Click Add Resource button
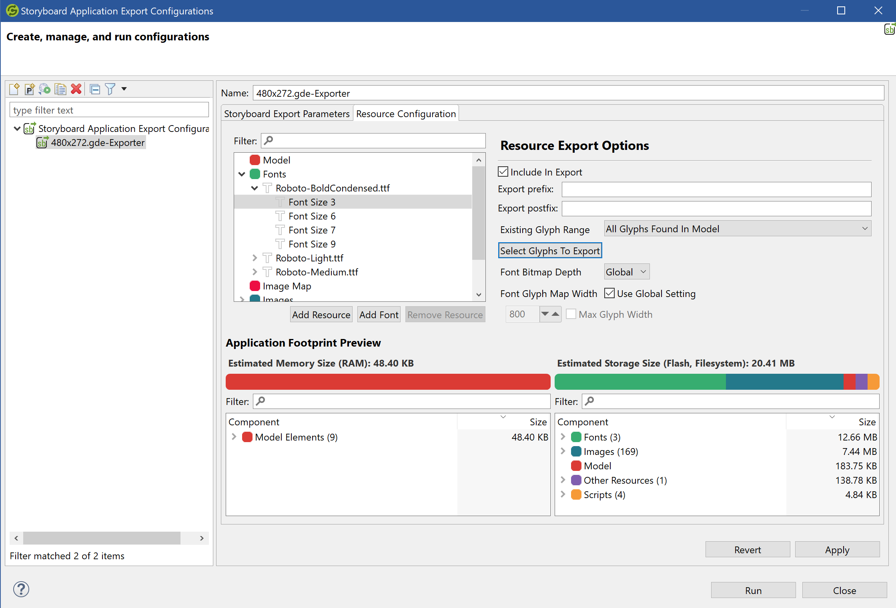 (x=321, y=315)
